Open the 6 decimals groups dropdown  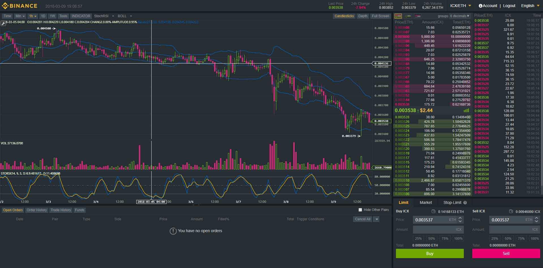[460, 16]
